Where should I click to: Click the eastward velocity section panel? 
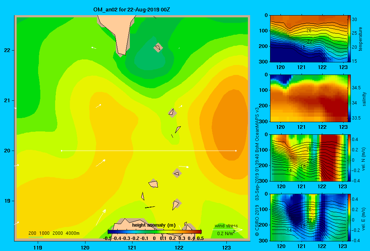309,217
